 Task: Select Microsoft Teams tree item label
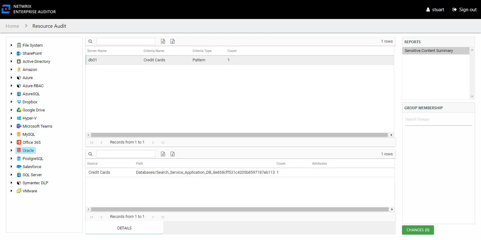point(37,126)
